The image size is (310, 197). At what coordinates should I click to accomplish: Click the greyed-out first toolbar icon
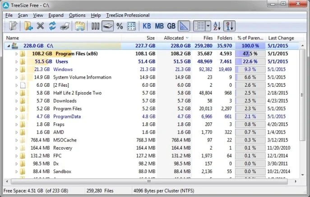(13, 26)
